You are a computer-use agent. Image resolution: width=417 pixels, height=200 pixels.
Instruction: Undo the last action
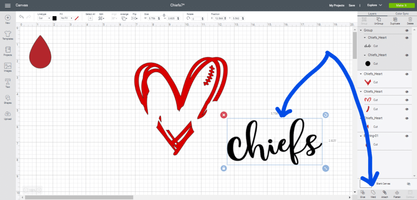tap(21, 17)
